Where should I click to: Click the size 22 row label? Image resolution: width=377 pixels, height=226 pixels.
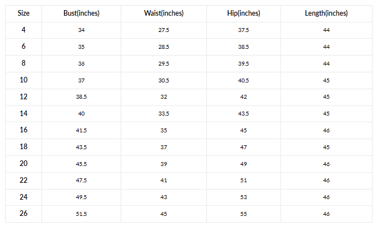[23, 181]
